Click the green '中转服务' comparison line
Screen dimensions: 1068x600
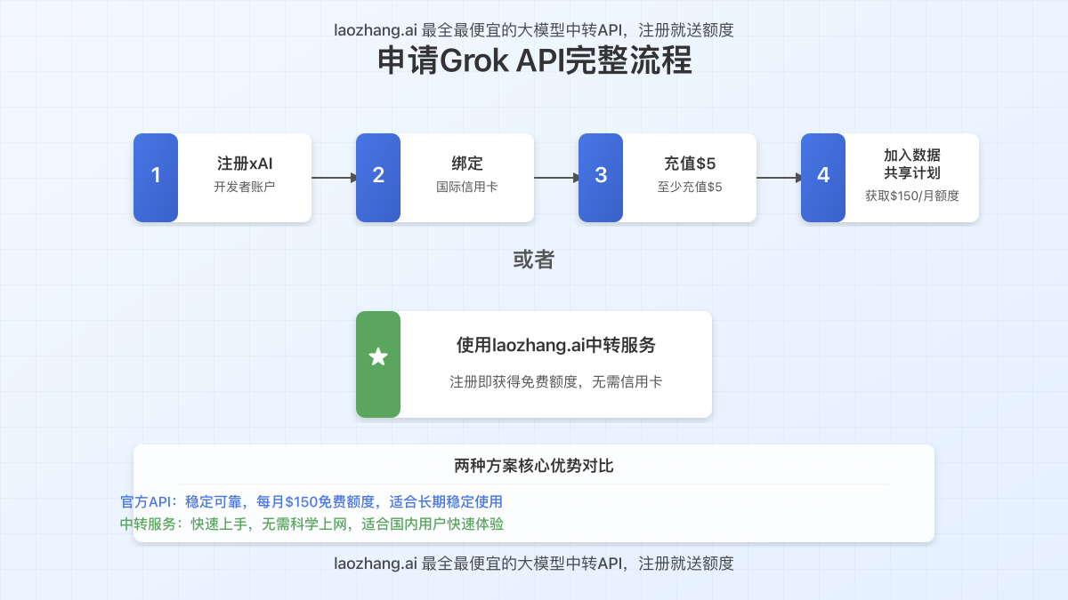pyautogui.click(x=311, y=524)
